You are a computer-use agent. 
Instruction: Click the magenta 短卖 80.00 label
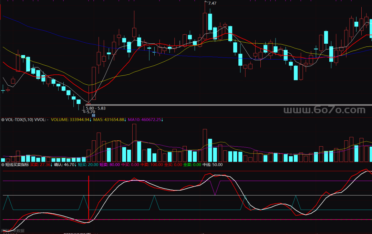(110, 164)
